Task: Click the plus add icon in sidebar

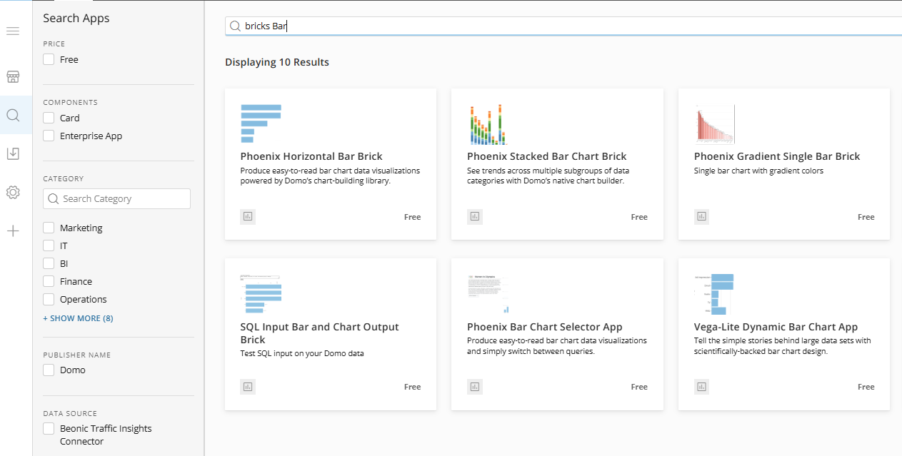Action: click(13, 230)
